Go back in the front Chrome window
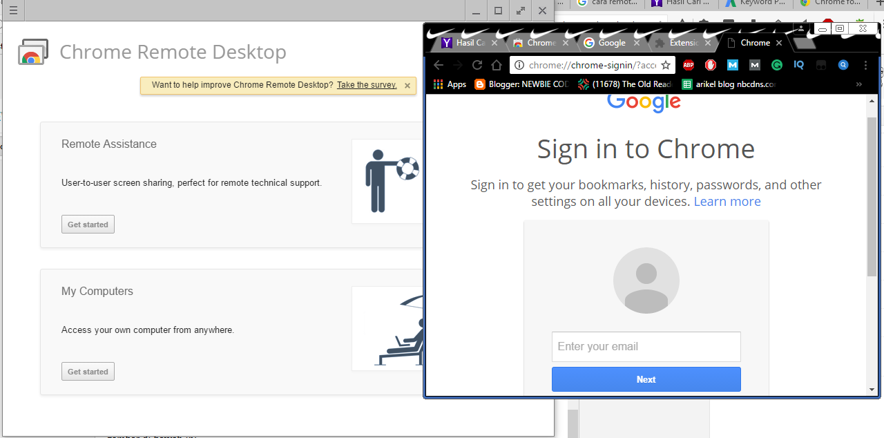This screenshot has height=438, width=884. click(438, 65)
